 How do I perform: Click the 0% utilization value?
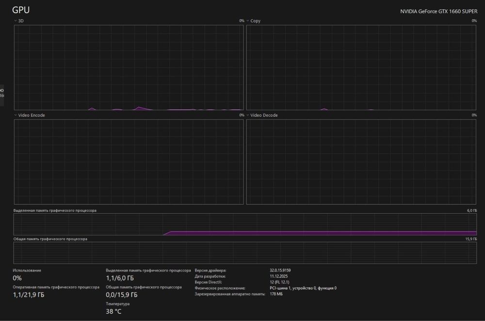coord(17,278)
